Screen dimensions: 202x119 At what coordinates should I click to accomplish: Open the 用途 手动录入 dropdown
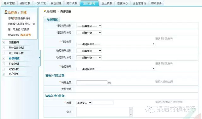pos(84,103)
